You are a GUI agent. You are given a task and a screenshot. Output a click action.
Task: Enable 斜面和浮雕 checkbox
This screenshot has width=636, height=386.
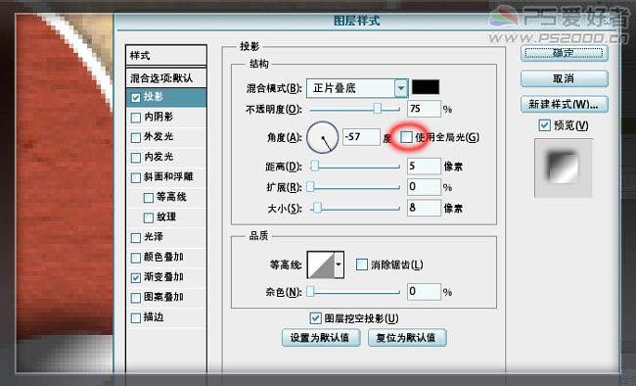(136, 177)
